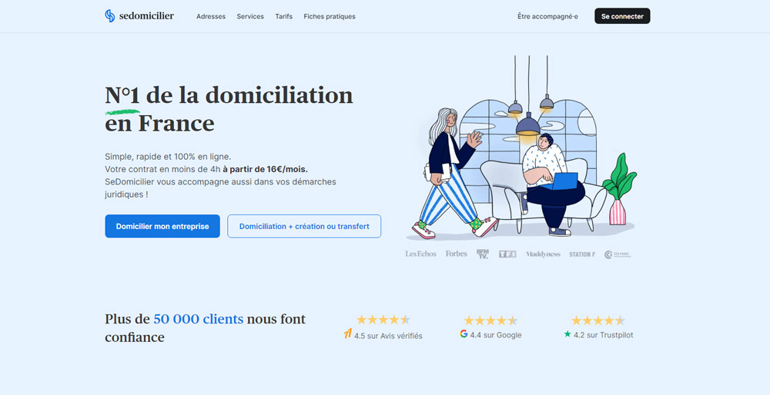The image size is (770, 395).
Task: Click the Avis vérifiés orange icon
Action: click(347, 334)
